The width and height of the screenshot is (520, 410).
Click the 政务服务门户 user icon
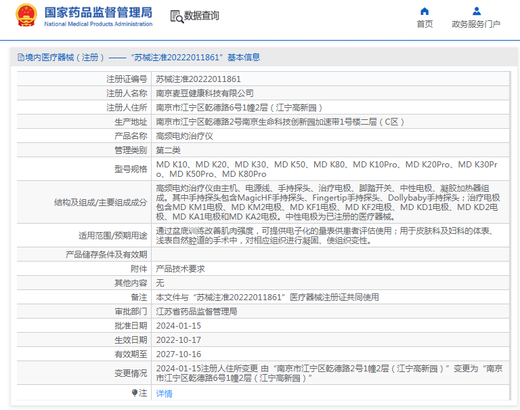(477, 12)
